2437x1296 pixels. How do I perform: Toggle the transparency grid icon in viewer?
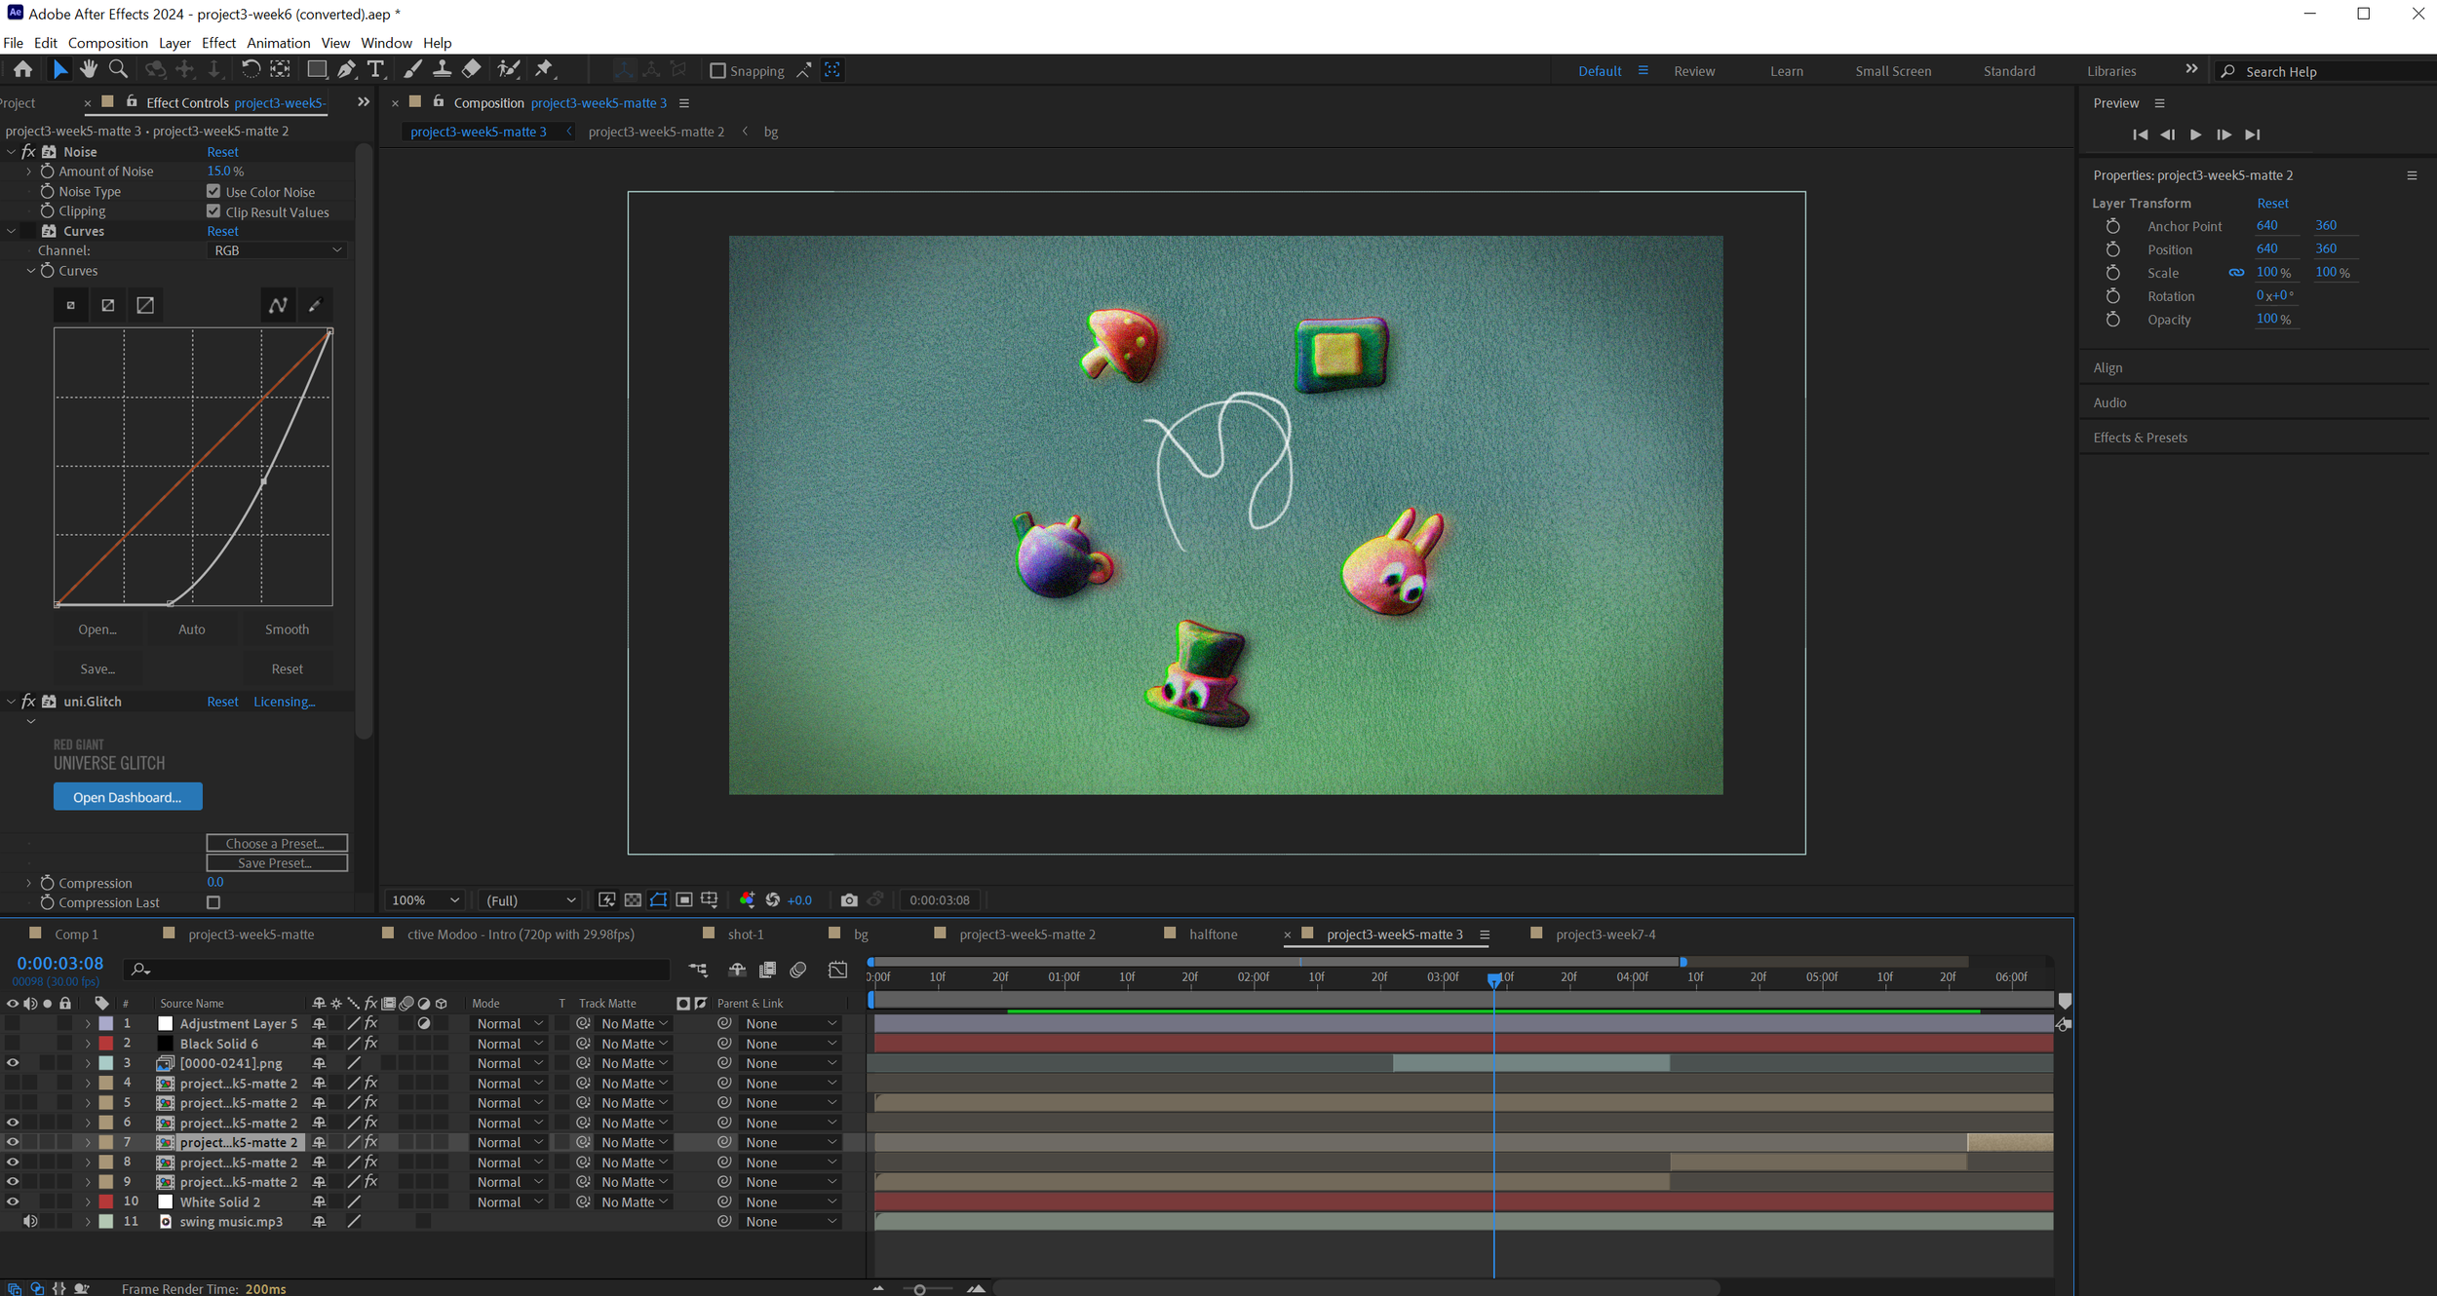633,900
